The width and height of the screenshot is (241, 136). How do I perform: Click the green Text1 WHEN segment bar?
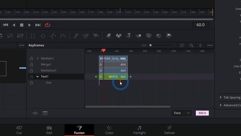point(113,77)
